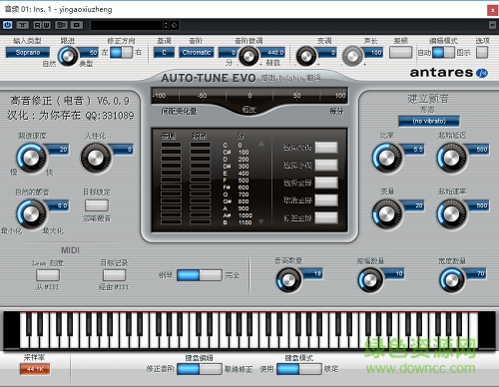Click the 取消全部 button
Image resolution: width=499 pixels, height=387 pixels.
(326, 200)
